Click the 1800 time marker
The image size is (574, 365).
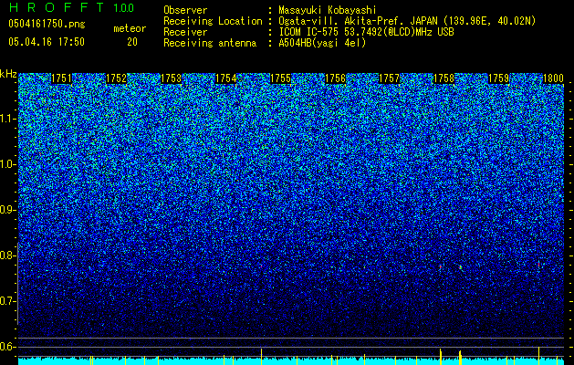pyautogui.click(x=553, y=78)
